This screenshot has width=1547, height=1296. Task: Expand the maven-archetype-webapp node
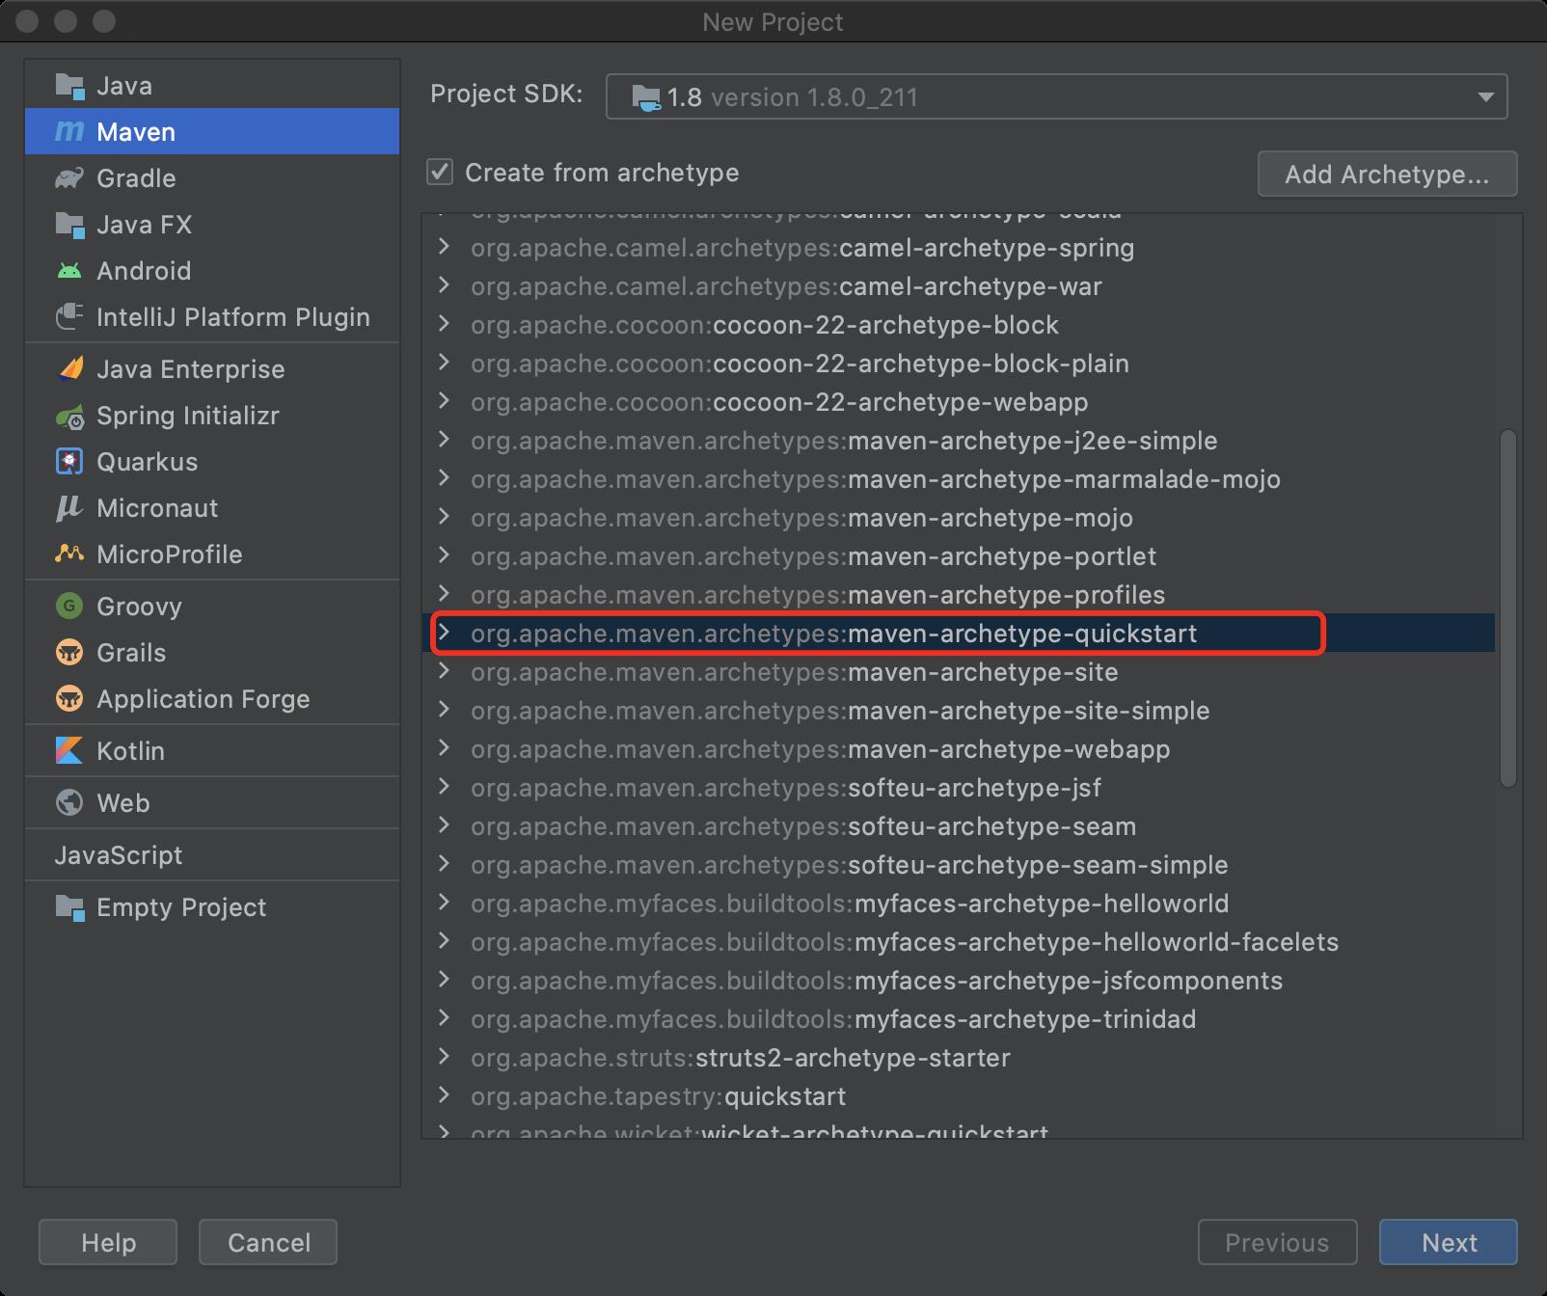[444, 748]
